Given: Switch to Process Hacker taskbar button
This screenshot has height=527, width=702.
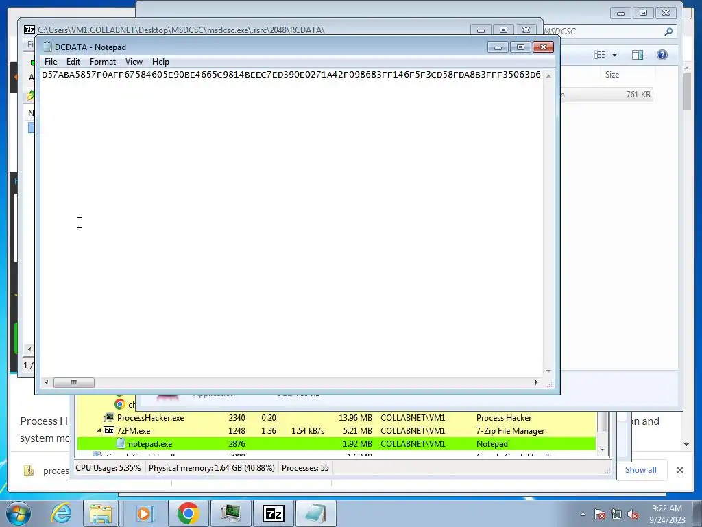Looking at the screenshot, I should (x=230, y=513).
